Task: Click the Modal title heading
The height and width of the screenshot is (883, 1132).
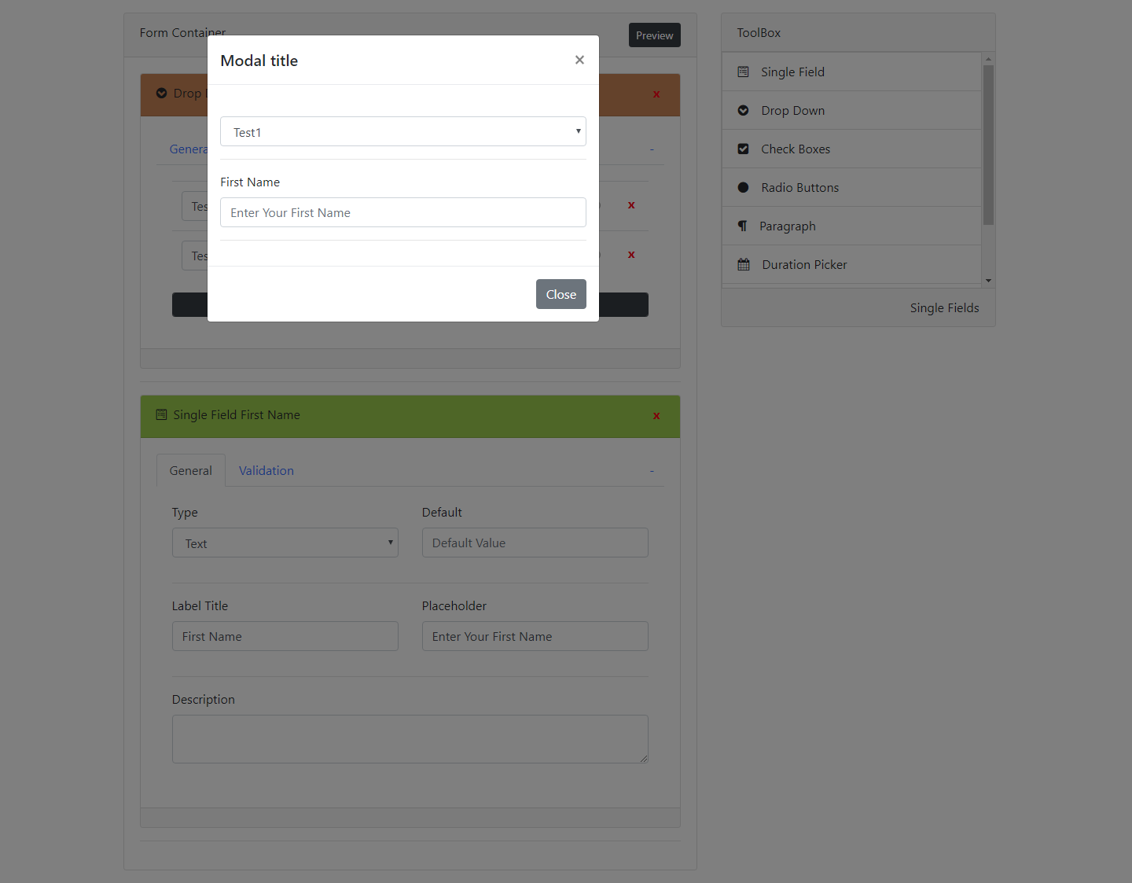Action: click(x=259, y=61)
